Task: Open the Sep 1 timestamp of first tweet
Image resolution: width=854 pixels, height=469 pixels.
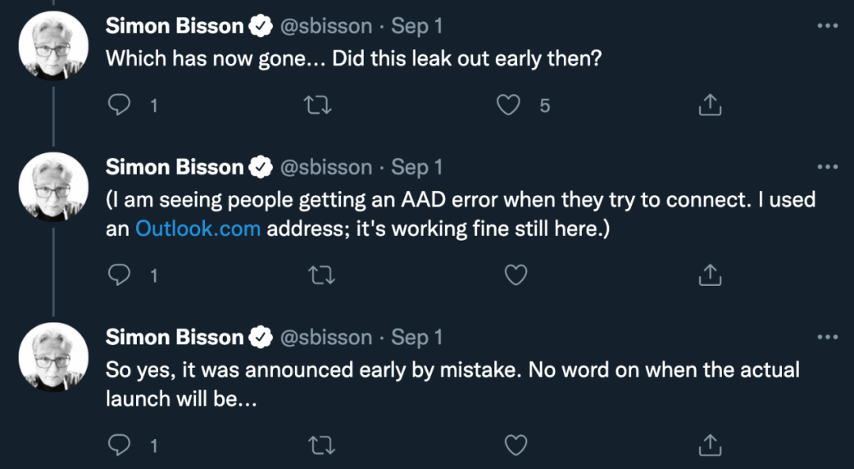Action: [x=417, y=26]
